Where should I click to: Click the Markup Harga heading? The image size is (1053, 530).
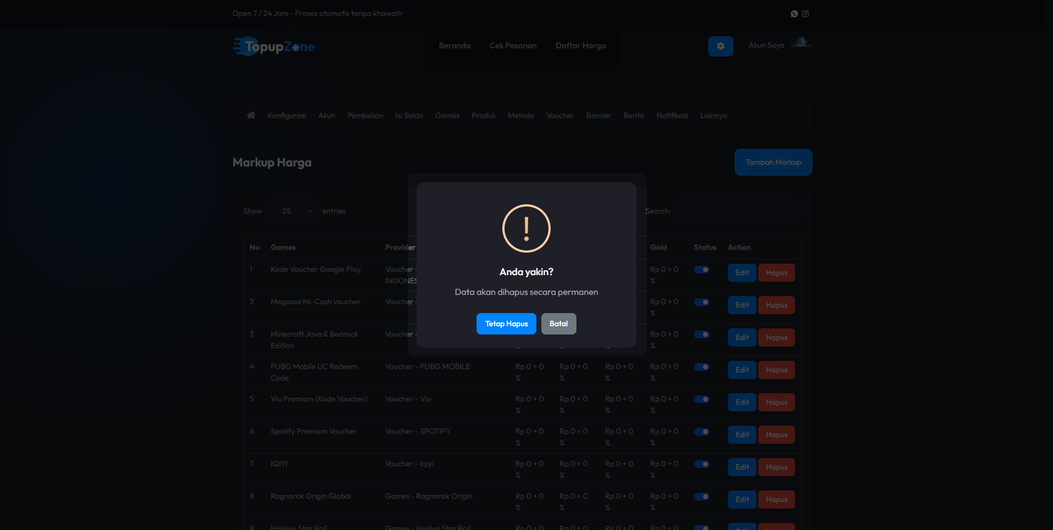272,163
